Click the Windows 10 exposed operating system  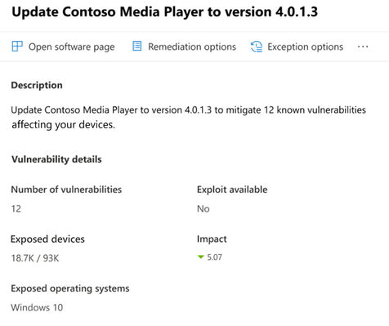pos(37,307)
